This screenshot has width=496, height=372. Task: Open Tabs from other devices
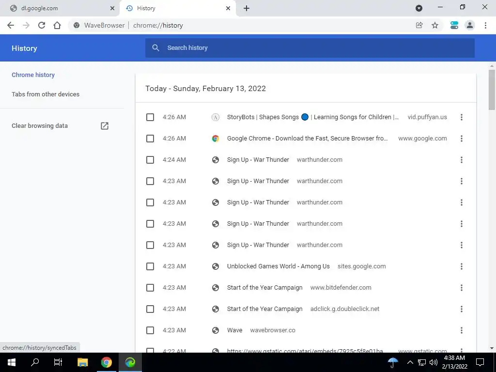[x=46, y=94]
